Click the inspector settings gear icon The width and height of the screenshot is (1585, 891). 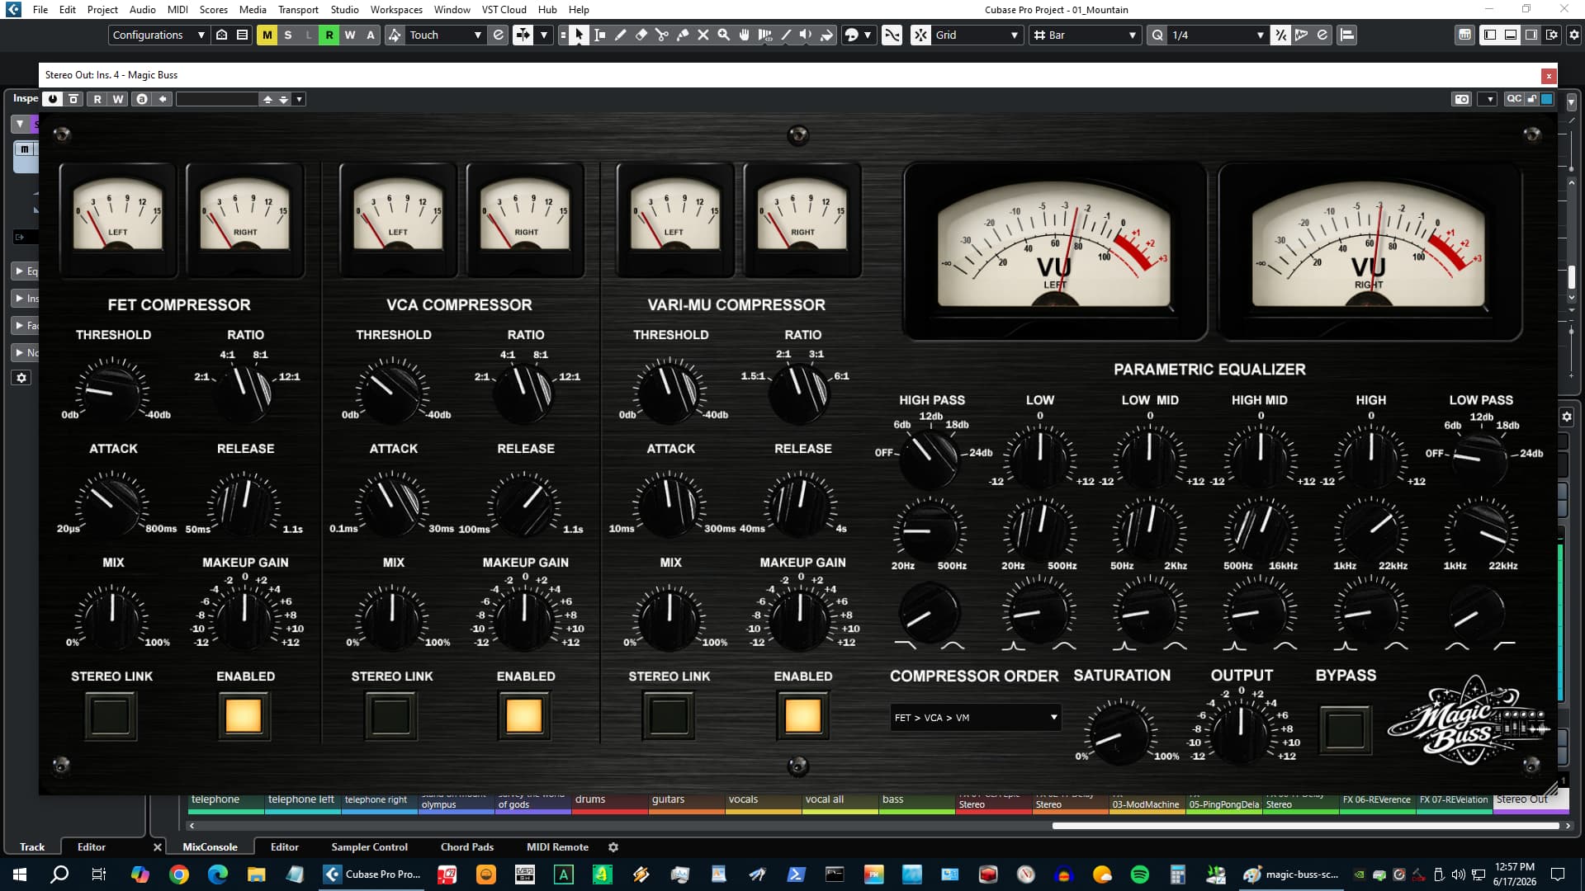[x=21, y=378]
